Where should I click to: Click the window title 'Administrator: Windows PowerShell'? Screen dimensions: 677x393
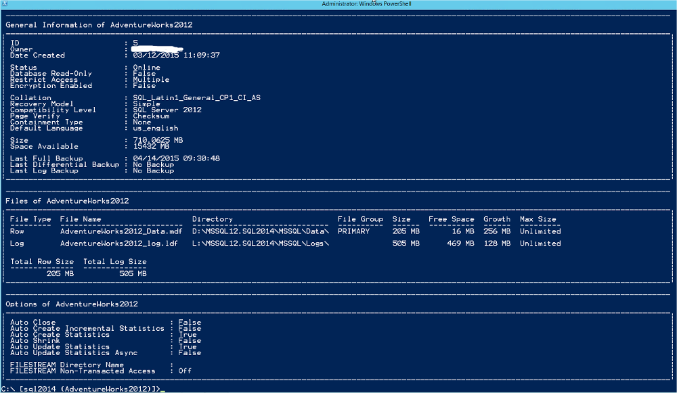(366, 4)
